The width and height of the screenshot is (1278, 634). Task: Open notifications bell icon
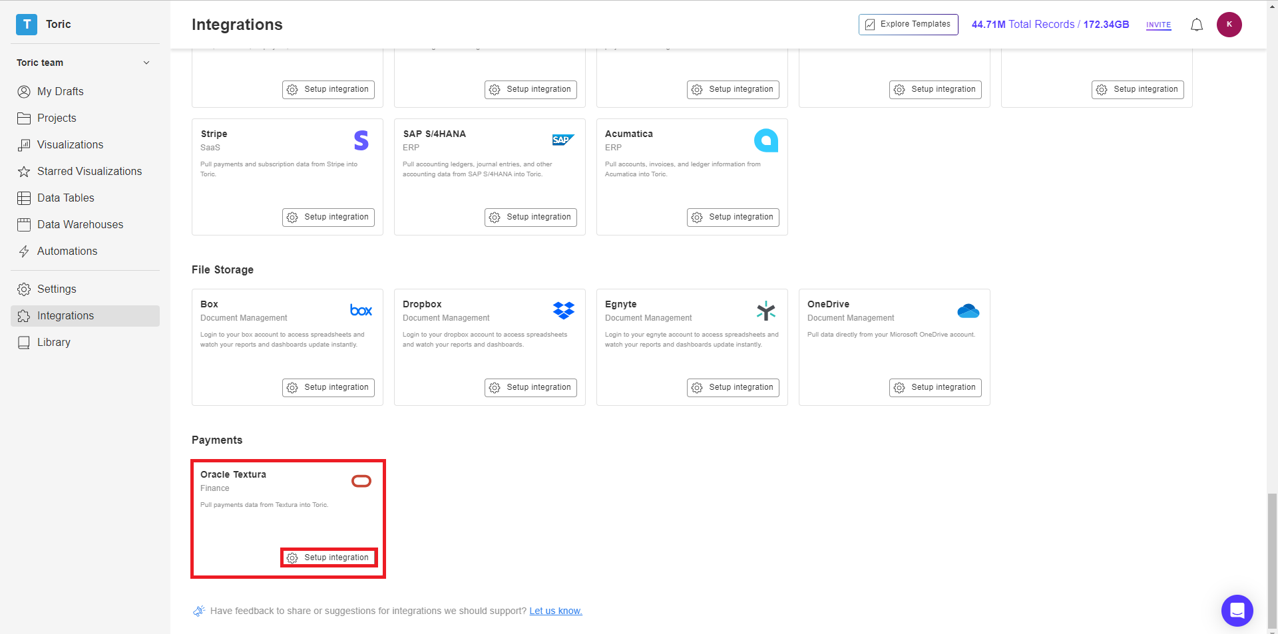pyautogui.click(x=1197, y=25)
